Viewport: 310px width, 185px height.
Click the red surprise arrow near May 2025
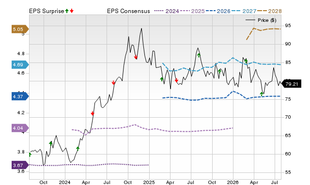click(176, 80)
